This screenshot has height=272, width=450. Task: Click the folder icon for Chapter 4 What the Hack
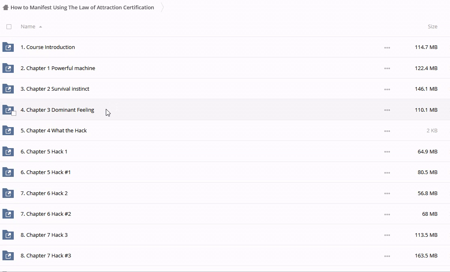[x=8, y=131]
